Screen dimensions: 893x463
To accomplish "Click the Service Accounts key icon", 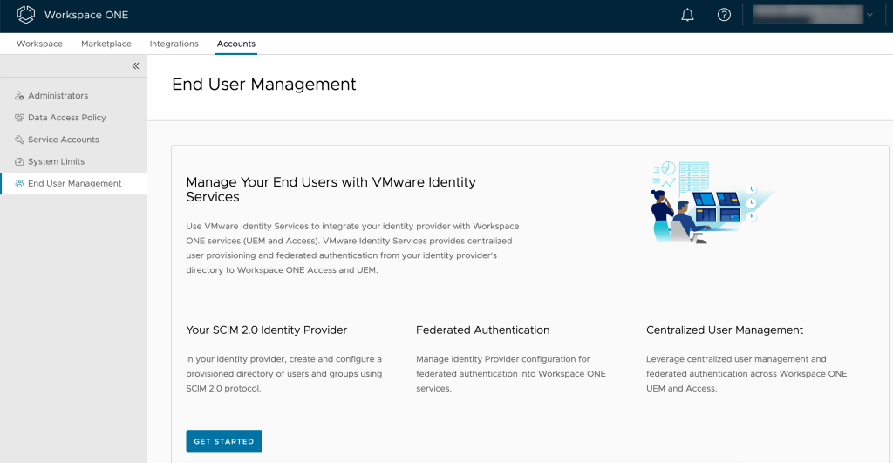I will tap(19, 140).
